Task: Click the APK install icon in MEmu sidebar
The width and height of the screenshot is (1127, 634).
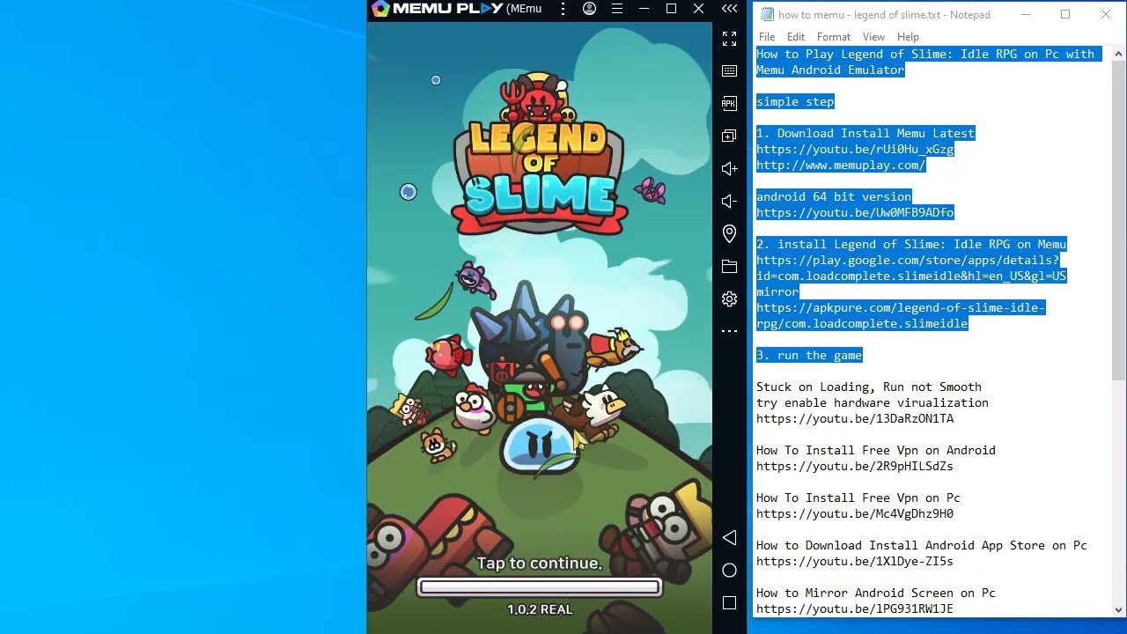Action: tap(729, 103)
